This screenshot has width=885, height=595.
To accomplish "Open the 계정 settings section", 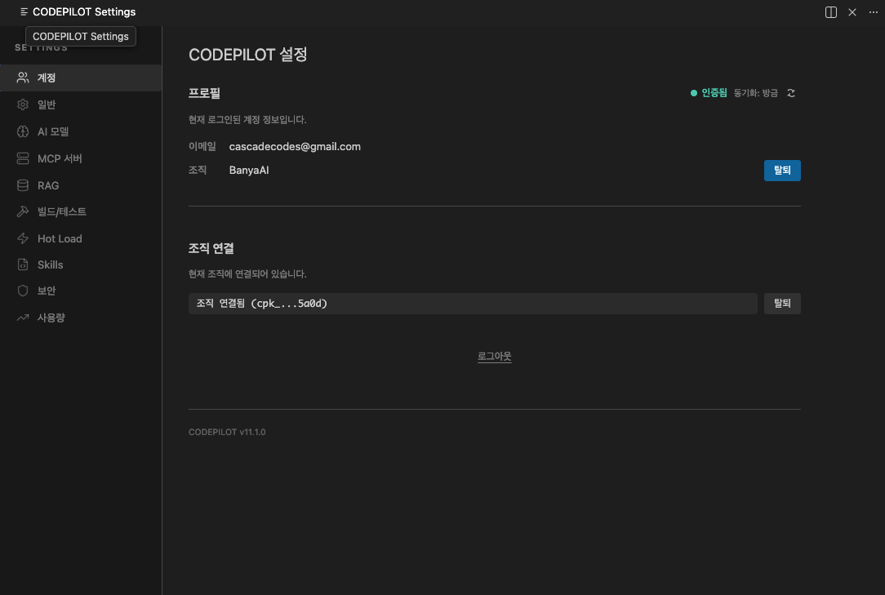I will click(81, 78).
